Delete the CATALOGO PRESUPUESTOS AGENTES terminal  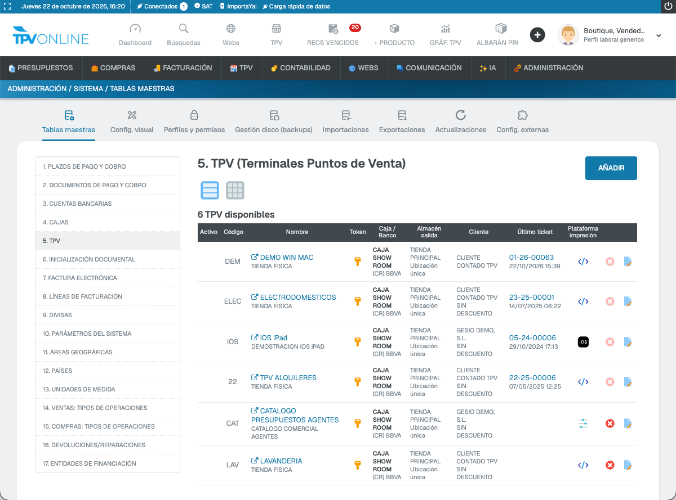[610, 424]
